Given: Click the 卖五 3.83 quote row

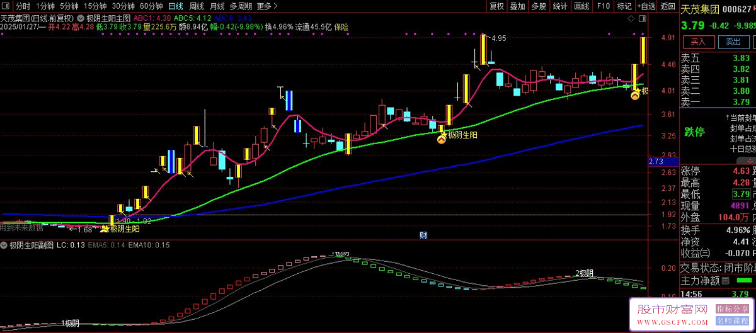Looking at the screenshot, I should tap(717, 58).
